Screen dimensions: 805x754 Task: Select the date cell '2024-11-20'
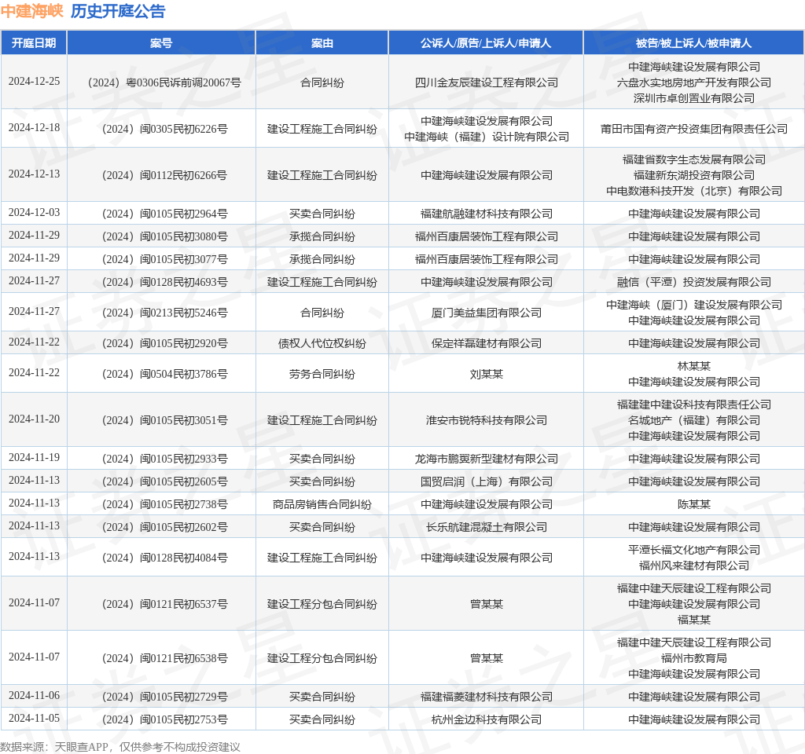[x=34, y=419]
